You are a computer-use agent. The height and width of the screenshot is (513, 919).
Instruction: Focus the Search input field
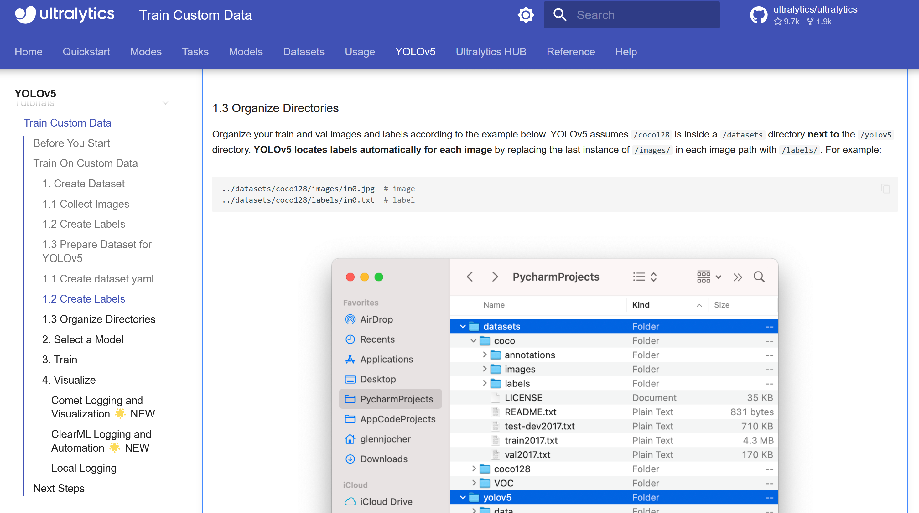point(631,15)
